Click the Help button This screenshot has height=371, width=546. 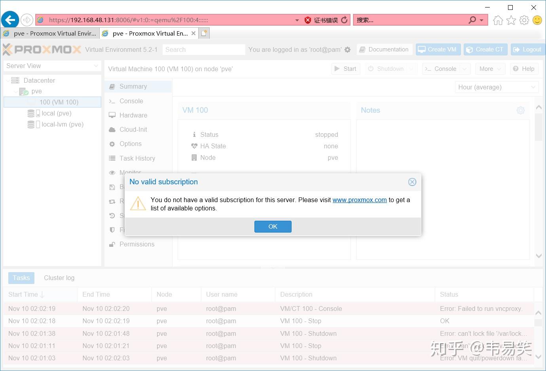[524, 69]
